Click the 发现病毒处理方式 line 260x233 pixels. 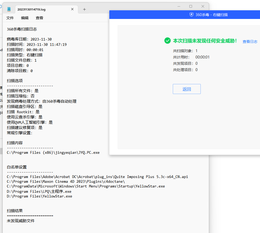pos(42,101)
